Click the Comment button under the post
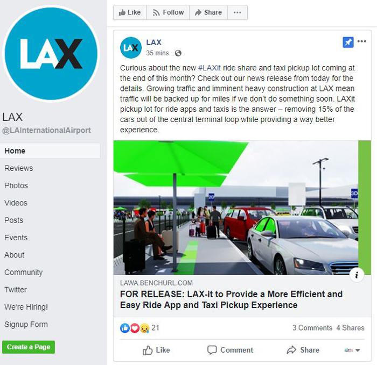Viewport: 377px width, 365px height. point(230,350)
